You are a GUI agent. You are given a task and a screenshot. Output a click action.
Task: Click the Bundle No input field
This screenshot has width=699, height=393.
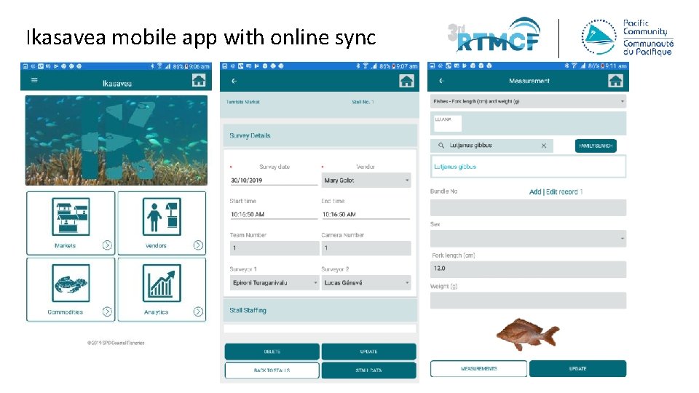(529, 207)
